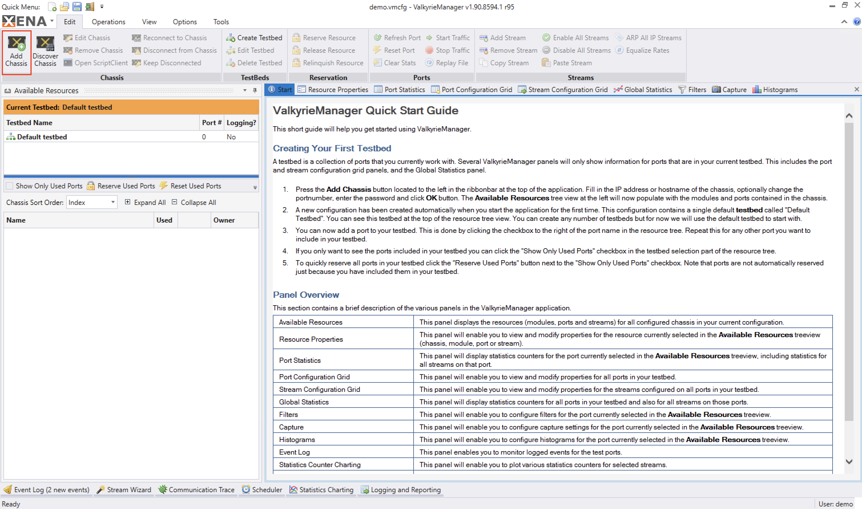This screenshot has width=862, height=509.
Task: Click Collapse All in resource tree
Action: [194, 202]
